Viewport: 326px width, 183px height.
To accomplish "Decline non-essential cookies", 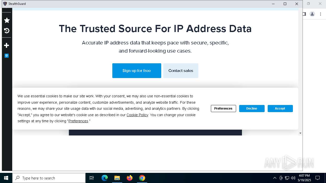I will point(252,109).
